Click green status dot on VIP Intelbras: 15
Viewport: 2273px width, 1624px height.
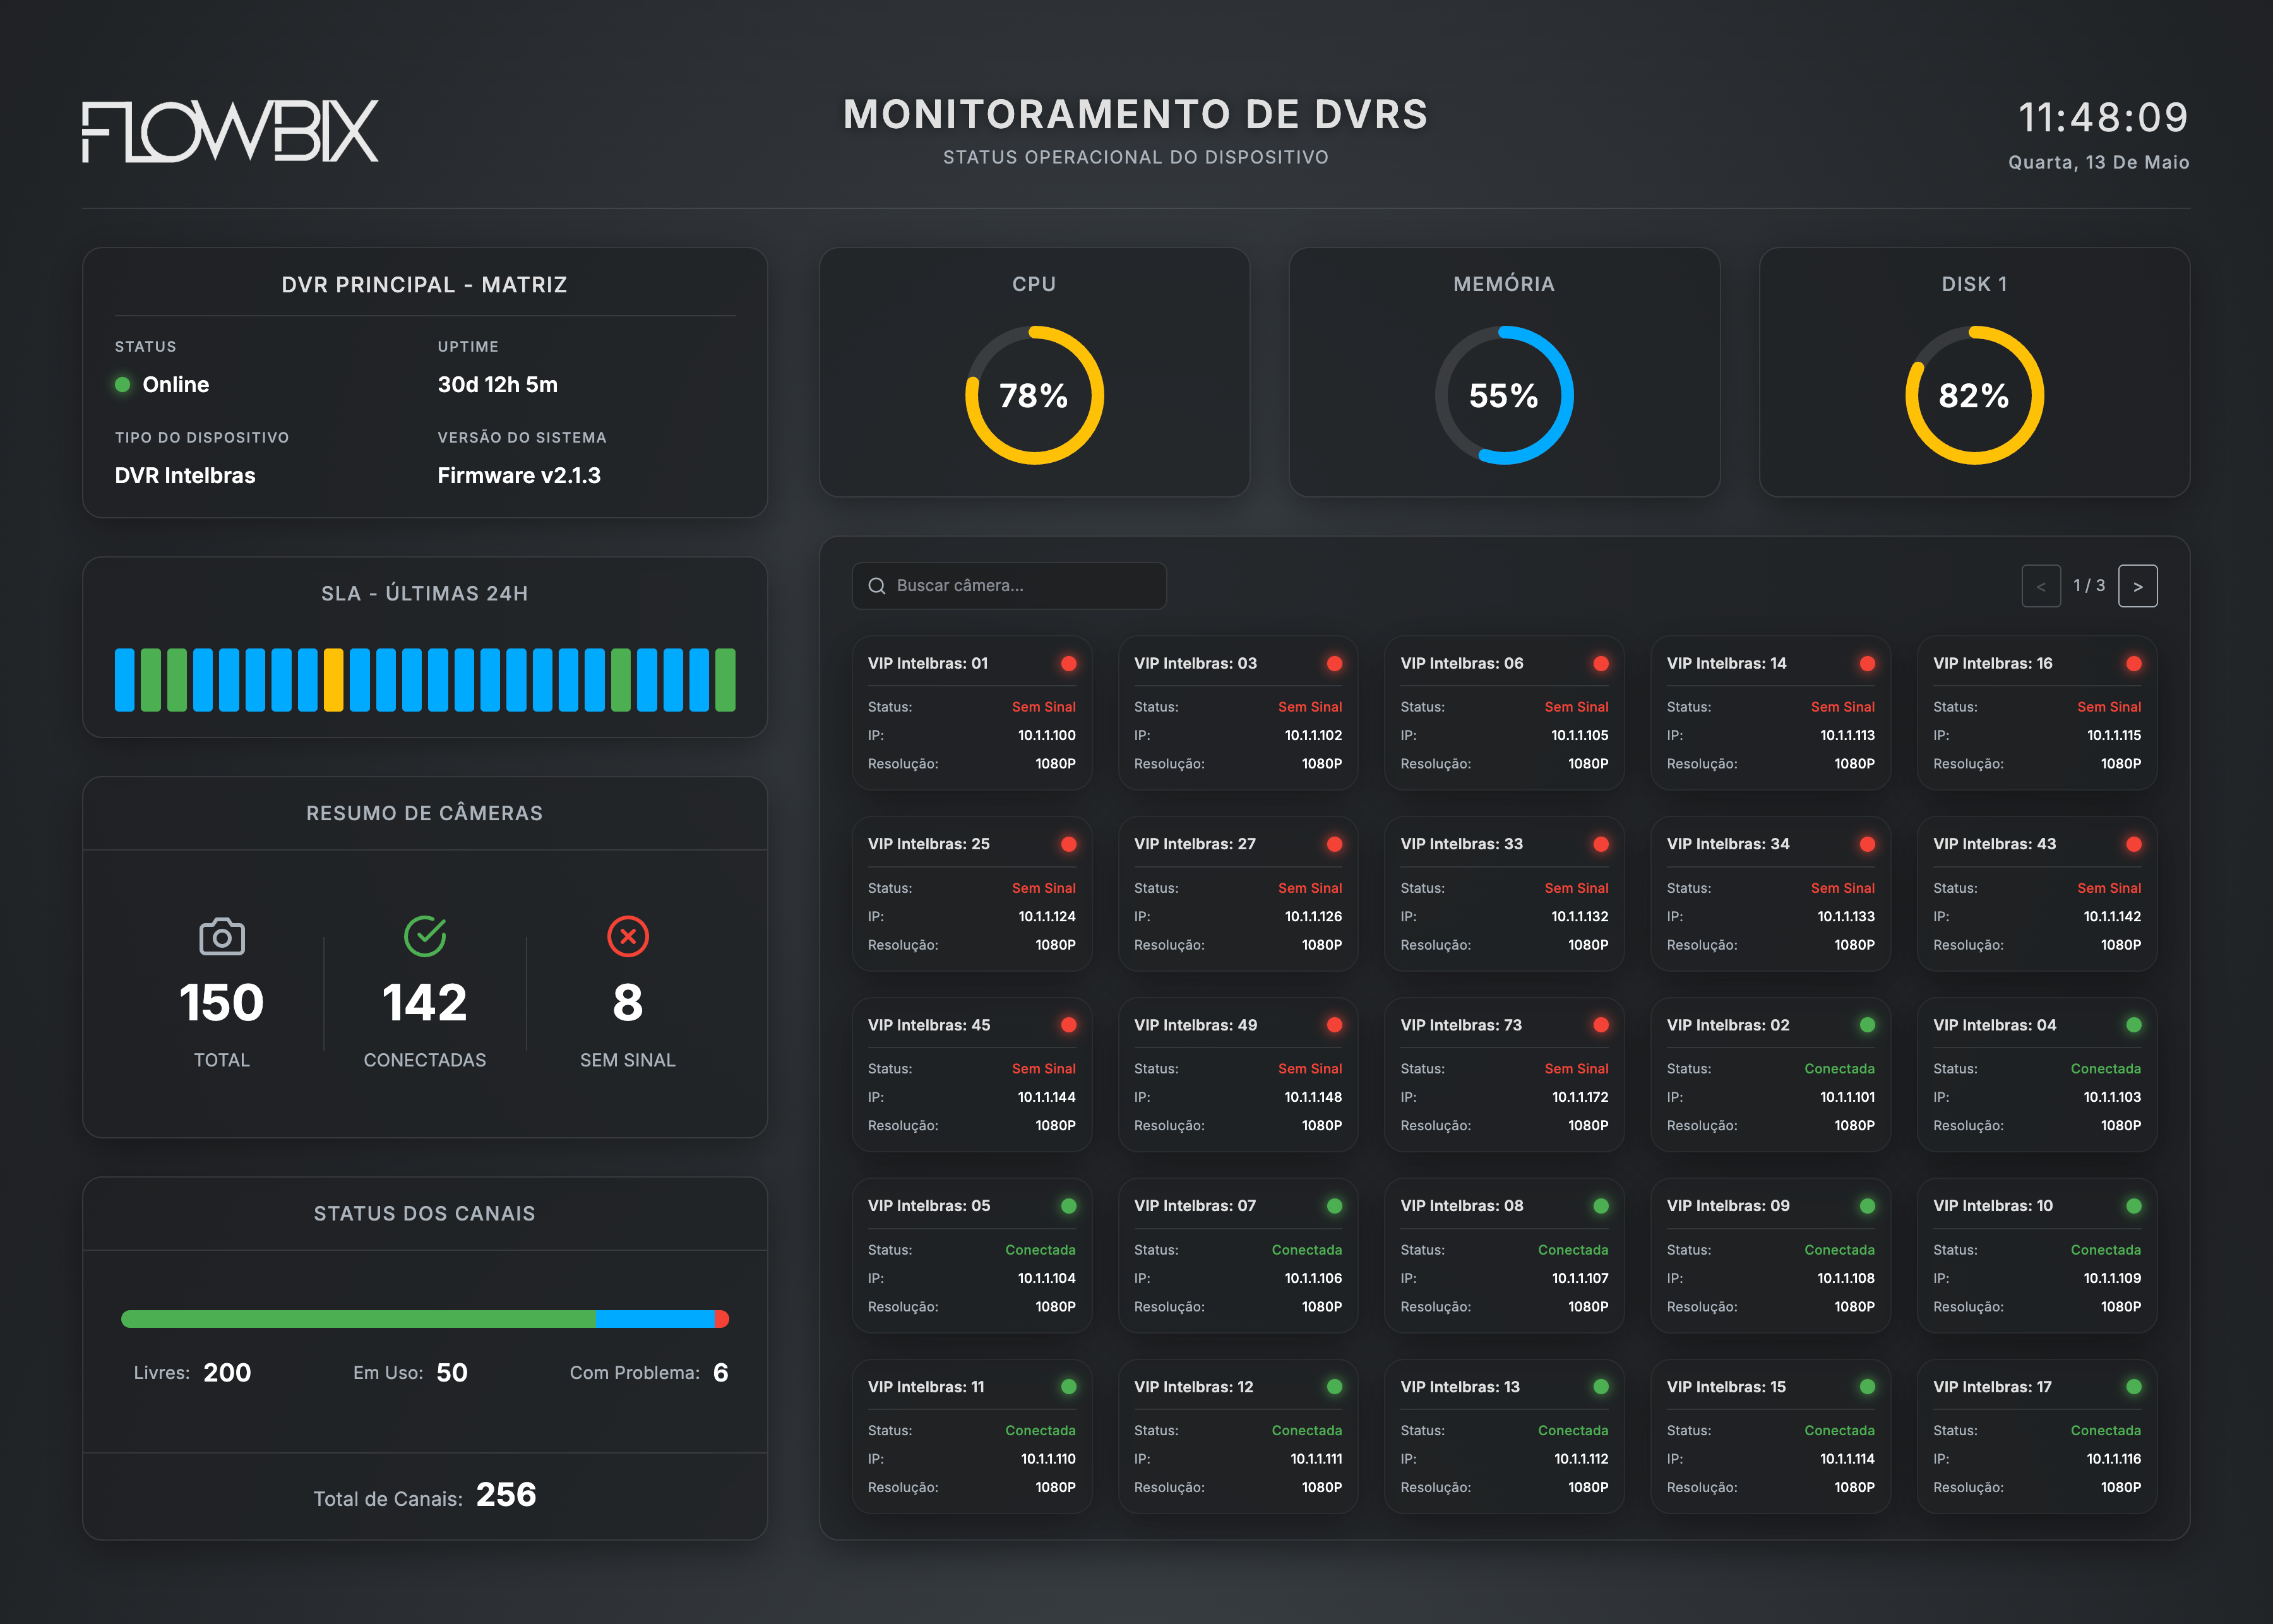click(1867, 1387)
